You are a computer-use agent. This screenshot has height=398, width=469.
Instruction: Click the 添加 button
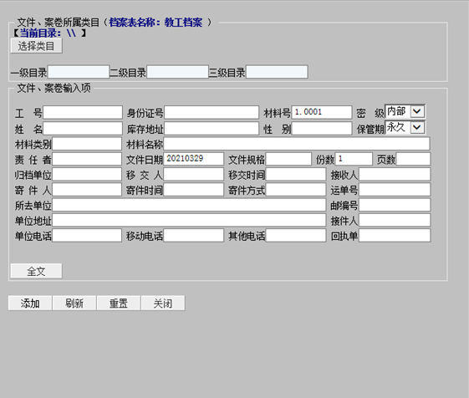click(x=30, y=304)
